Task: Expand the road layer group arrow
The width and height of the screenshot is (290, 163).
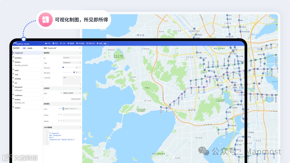Action: 41,74
